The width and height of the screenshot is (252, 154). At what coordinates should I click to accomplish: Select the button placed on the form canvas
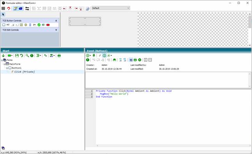click(x=85, y=21)
